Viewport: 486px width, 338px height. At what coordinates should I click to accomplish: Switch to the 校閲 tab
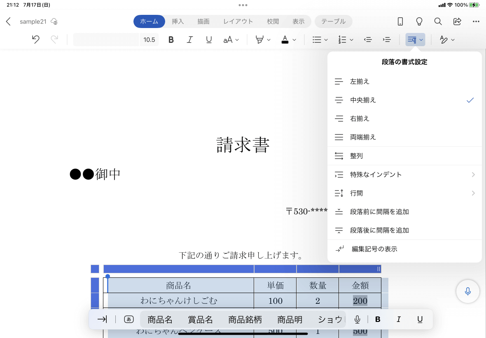click(273, 21)
